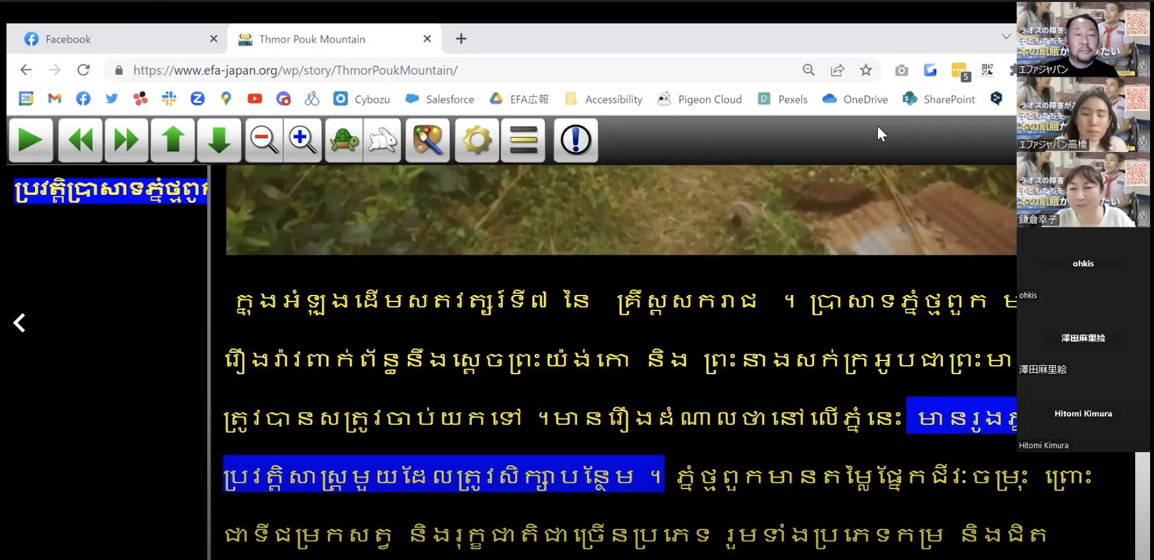Open the gear settings button
This screenshot has width=1154, height=560.
pyautogui.click(x=477, y=140)
